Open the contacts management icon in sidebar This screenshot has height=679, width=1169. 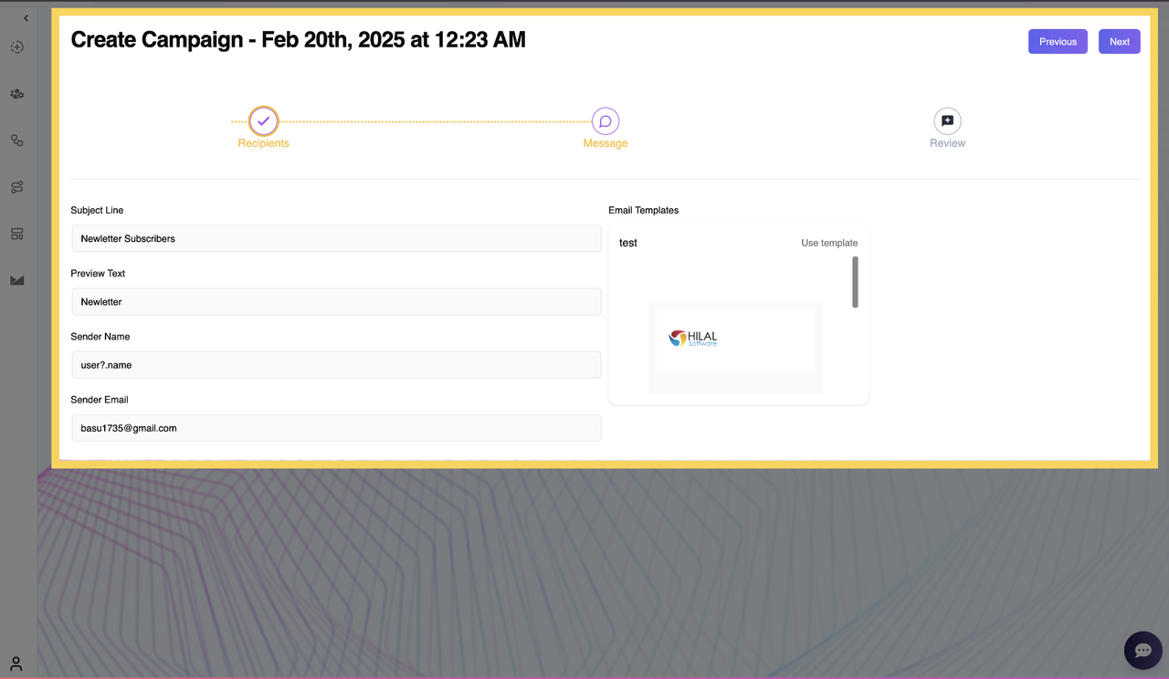pyautogui.click(x=16, y=93)
